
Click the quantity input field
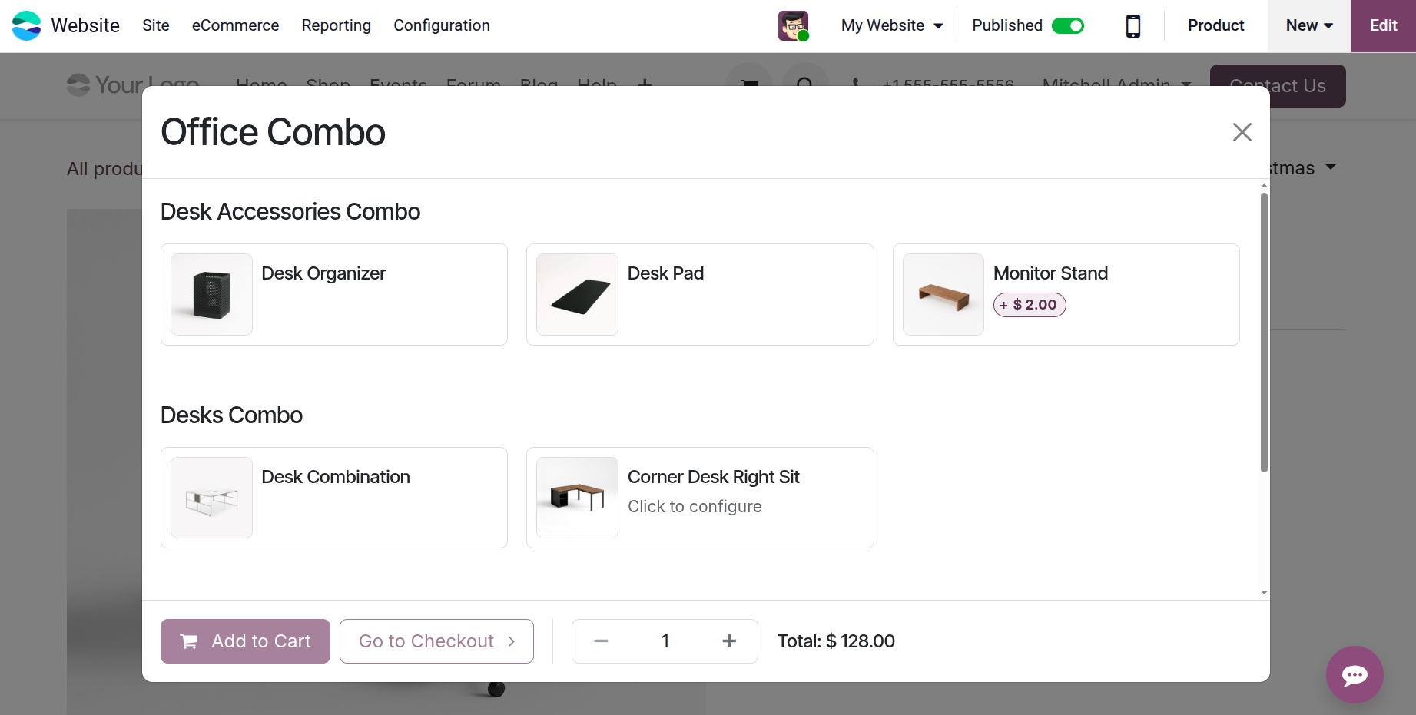point(665,641)
